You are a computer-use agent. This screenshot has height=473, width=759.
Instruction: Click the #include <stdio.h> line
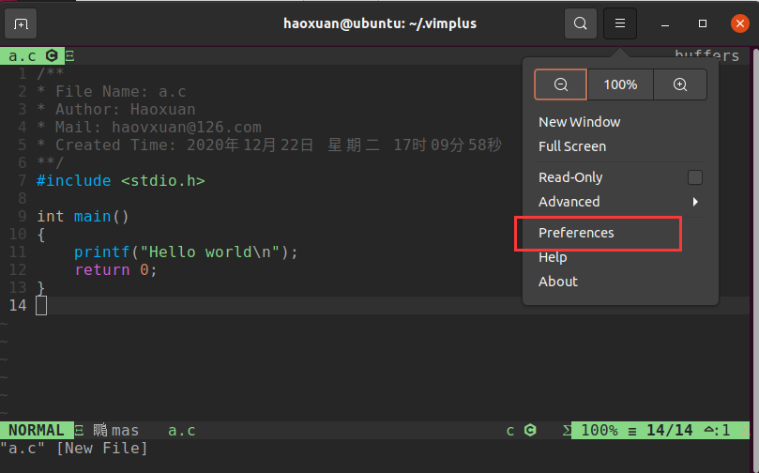click(x=120, y=180)
